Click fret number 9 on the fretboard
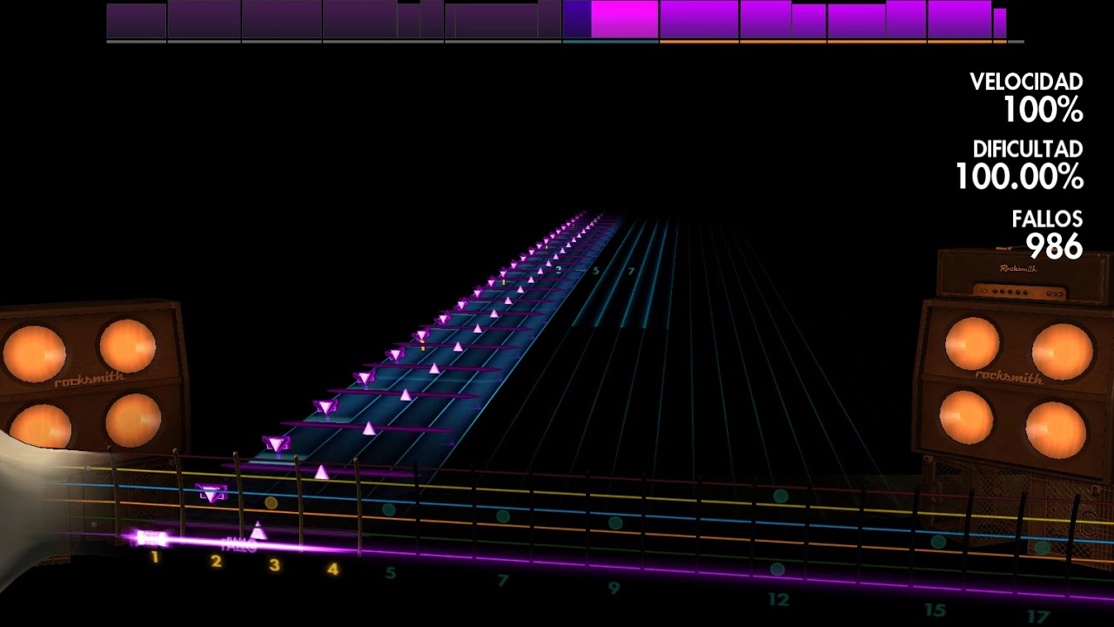1114x627 pixels. point(614,588)
